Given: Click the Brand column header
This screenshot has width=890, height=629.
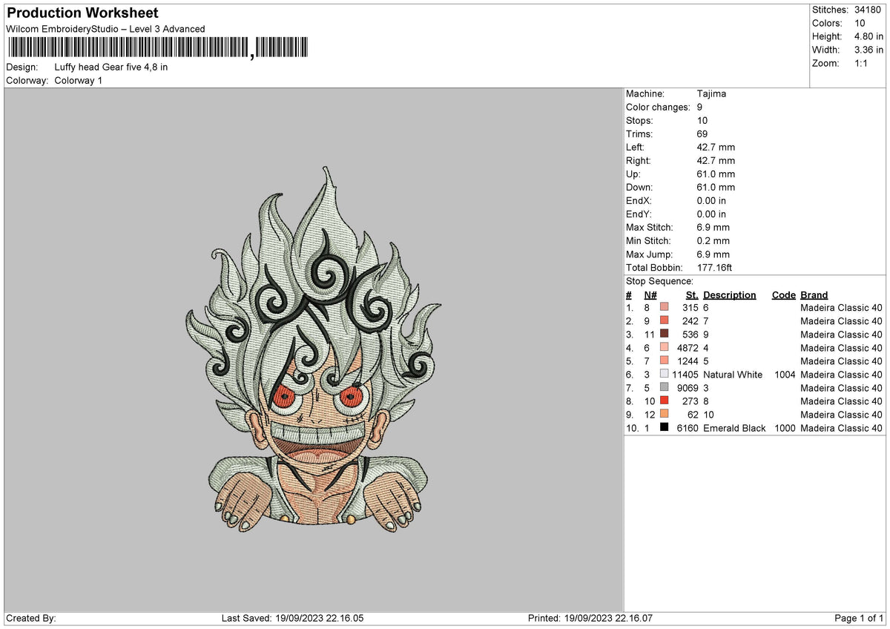Looking at the screenshot, I should [x=814, y=294].
